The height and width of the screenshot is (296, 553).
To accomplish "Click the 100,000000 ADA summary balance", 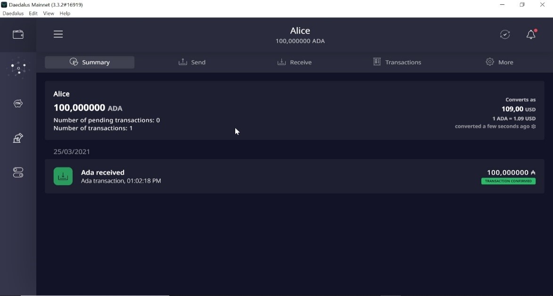I will click(88, 108).
